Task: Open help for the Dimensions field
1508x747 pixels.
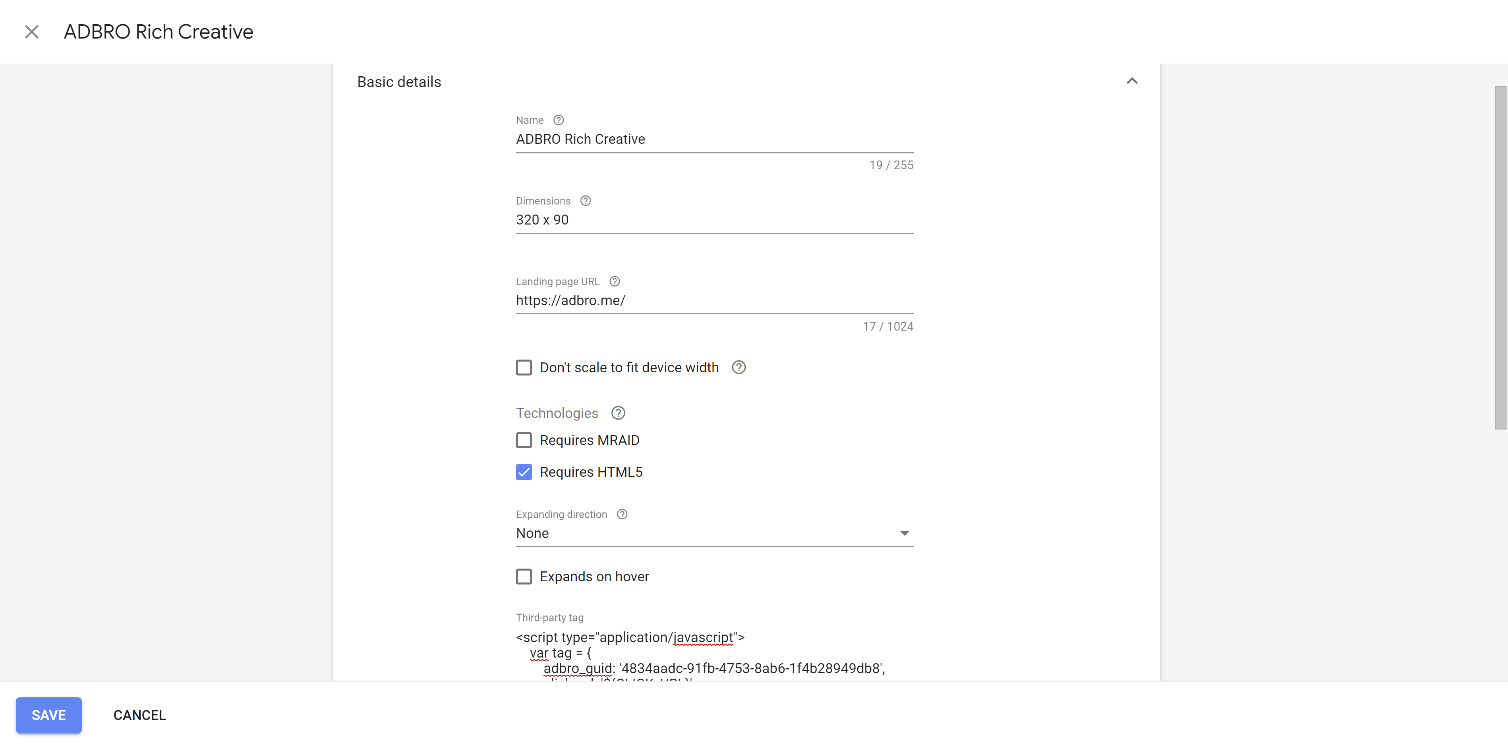Action: [586, 201]
